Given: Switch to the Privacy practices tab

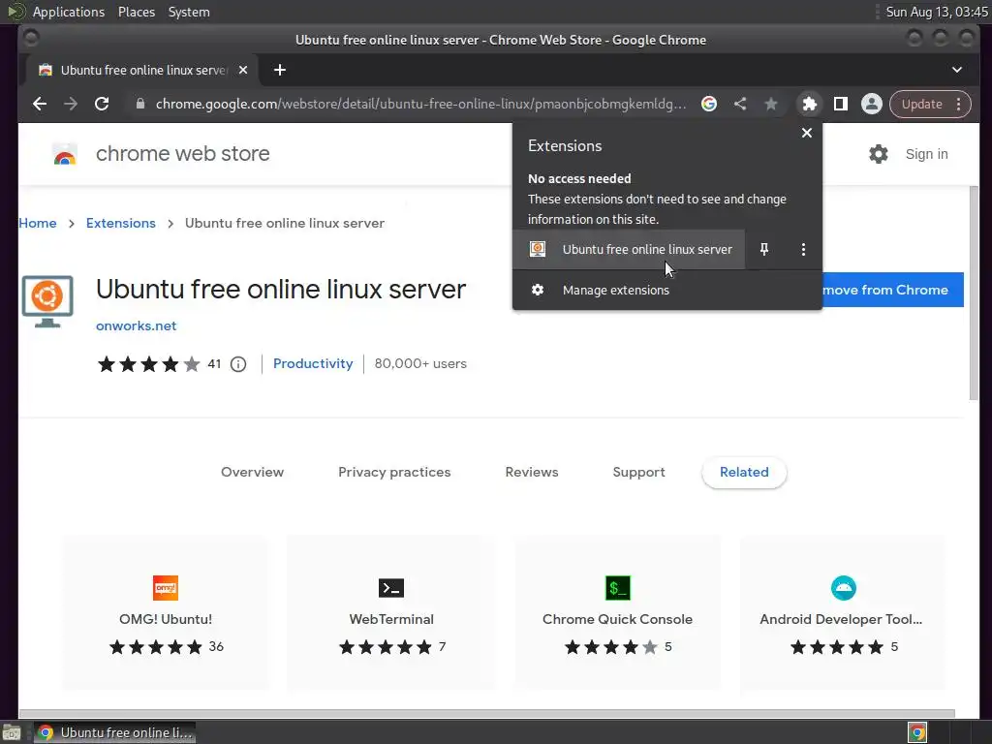Looking at the screenshot, I should [394, 472].
